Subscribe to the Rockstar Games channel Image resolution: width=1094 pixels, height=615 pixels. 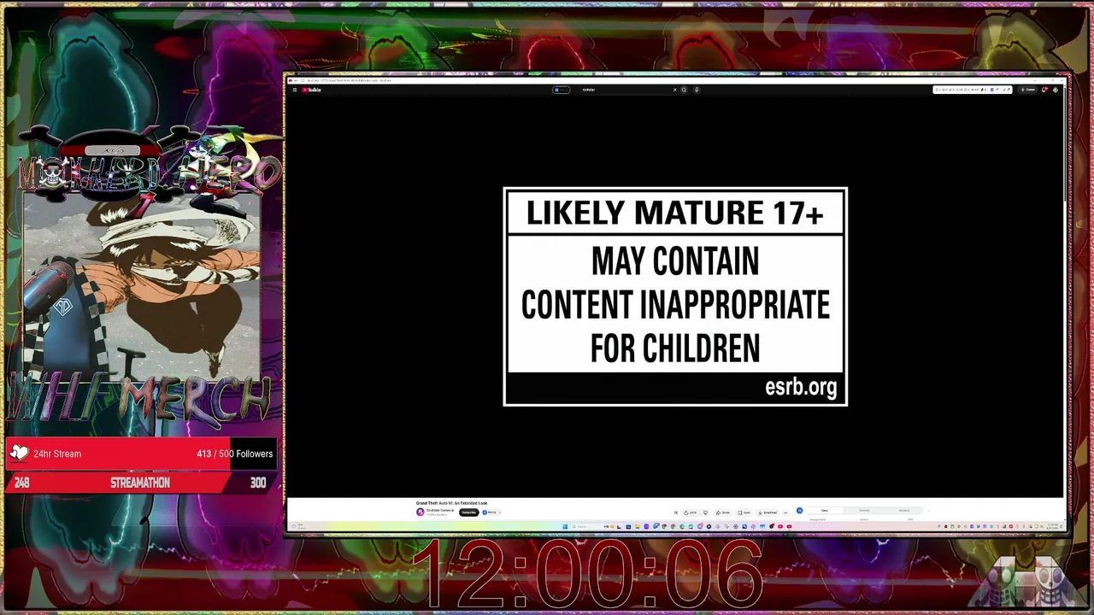[x=468, y=512]
